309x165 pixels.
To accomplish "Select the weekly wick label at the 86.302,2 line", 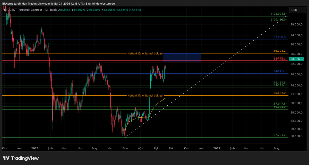I will [145, 53].
